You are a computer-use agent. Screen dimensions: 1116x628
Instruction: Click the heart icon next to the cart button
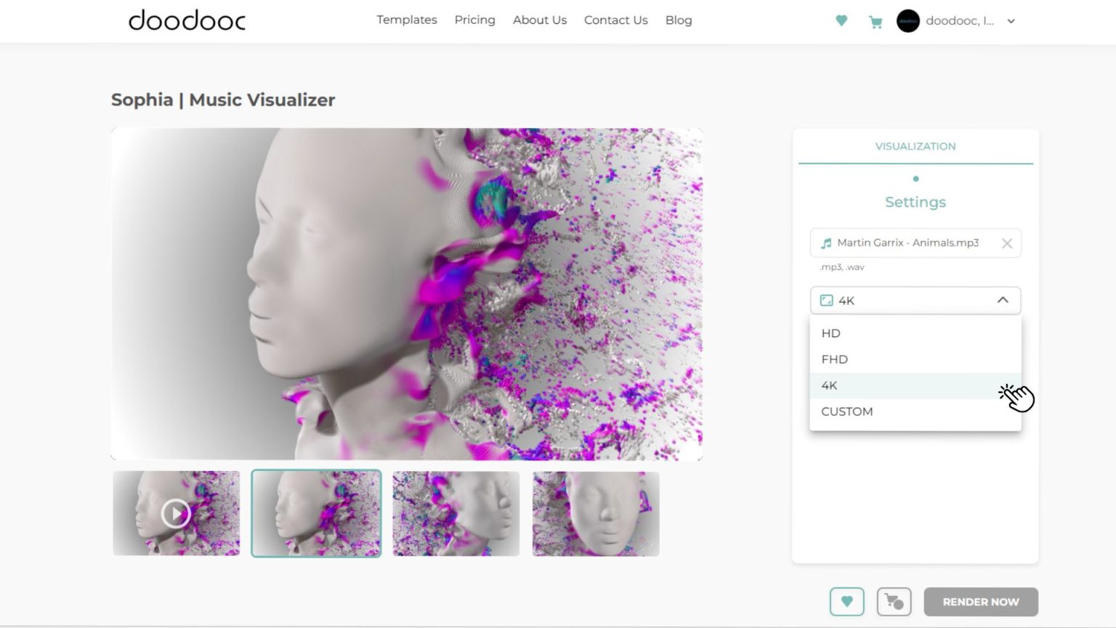click(x=847, y=601)
